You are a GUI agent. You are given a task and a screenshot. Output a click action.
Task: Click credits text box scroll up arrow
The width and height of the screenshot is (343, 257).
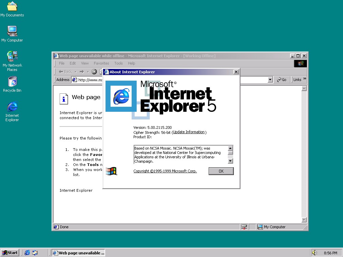coord(230,148)
